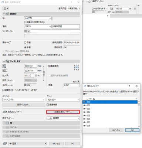This screenshot has width=142, height=148.
Task: Click help question mark in 埋め込みレイヤー dialog
Action: 129,86
